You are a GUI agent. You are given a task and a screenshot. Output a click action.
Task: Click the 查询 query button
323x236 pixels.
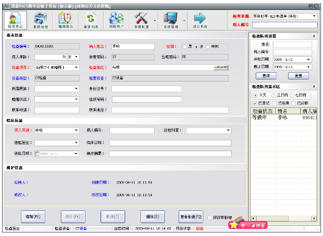(x=266, y=76)
